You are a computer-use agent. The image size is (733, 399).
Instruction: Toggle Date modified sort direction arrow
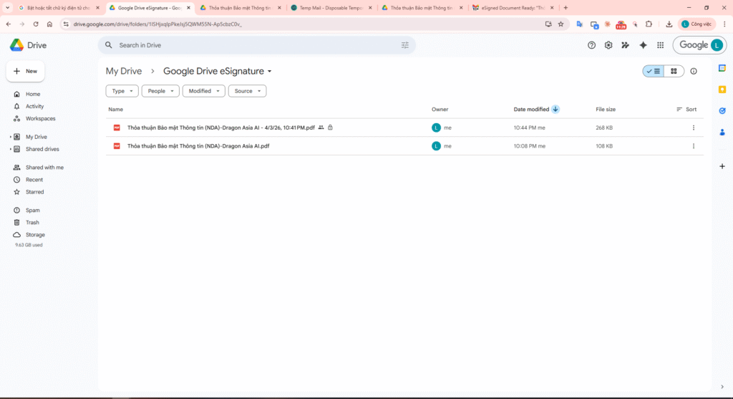pyautogui.click(x=555, y=110)
